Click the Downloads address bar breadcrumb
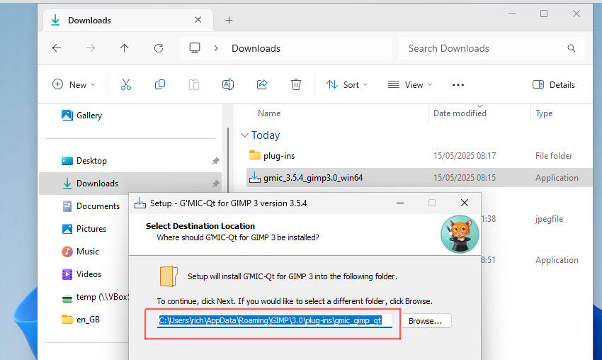 tap(256, 48)
